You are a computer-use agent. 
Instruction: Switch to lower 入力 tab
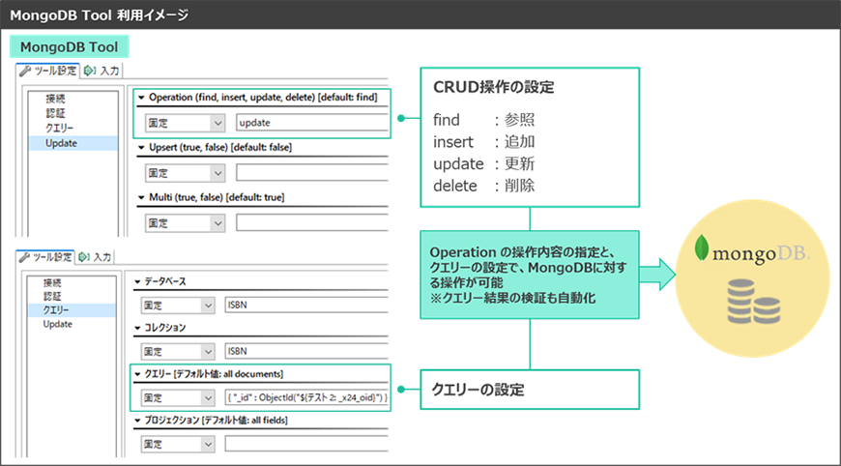[x=95, y=257]
